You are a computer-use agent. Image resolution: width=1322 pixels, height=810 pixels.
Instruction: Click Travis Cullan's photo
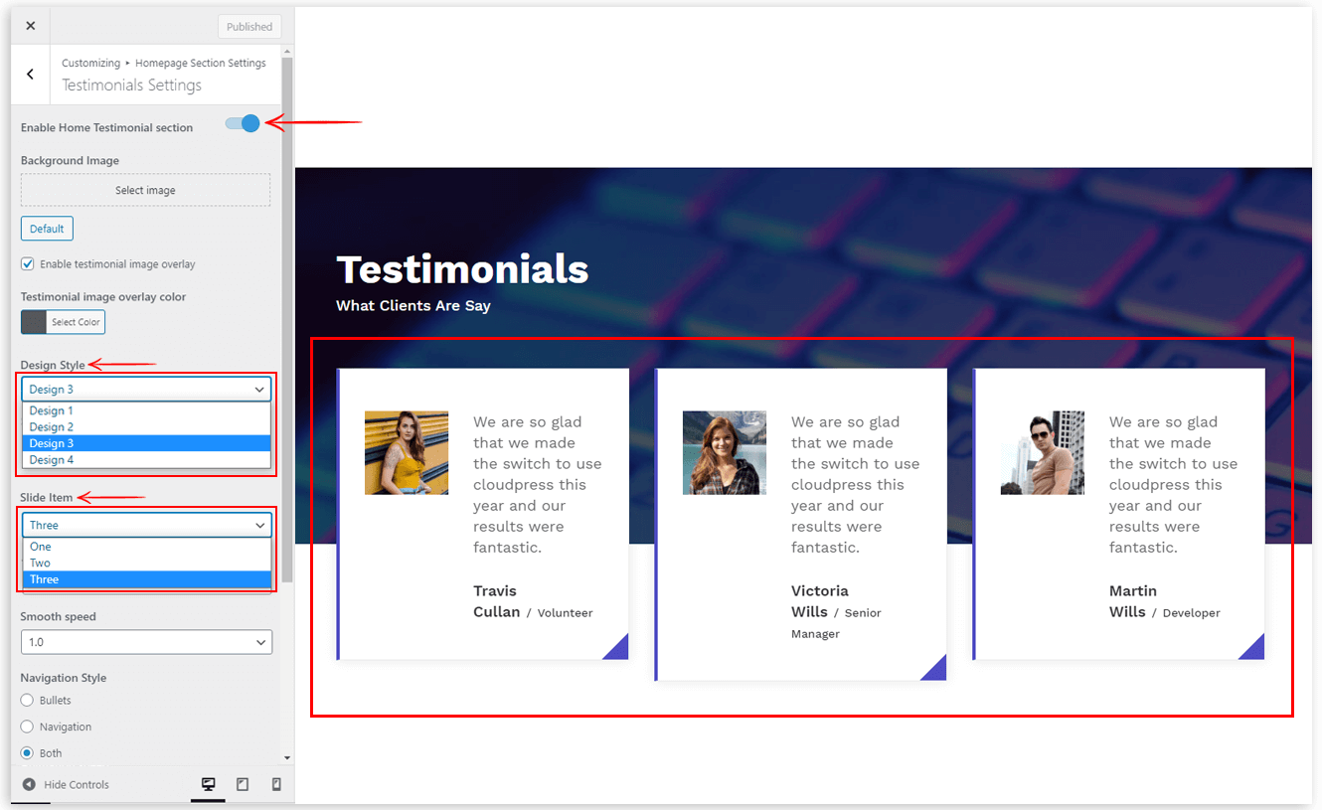point(407,453)
